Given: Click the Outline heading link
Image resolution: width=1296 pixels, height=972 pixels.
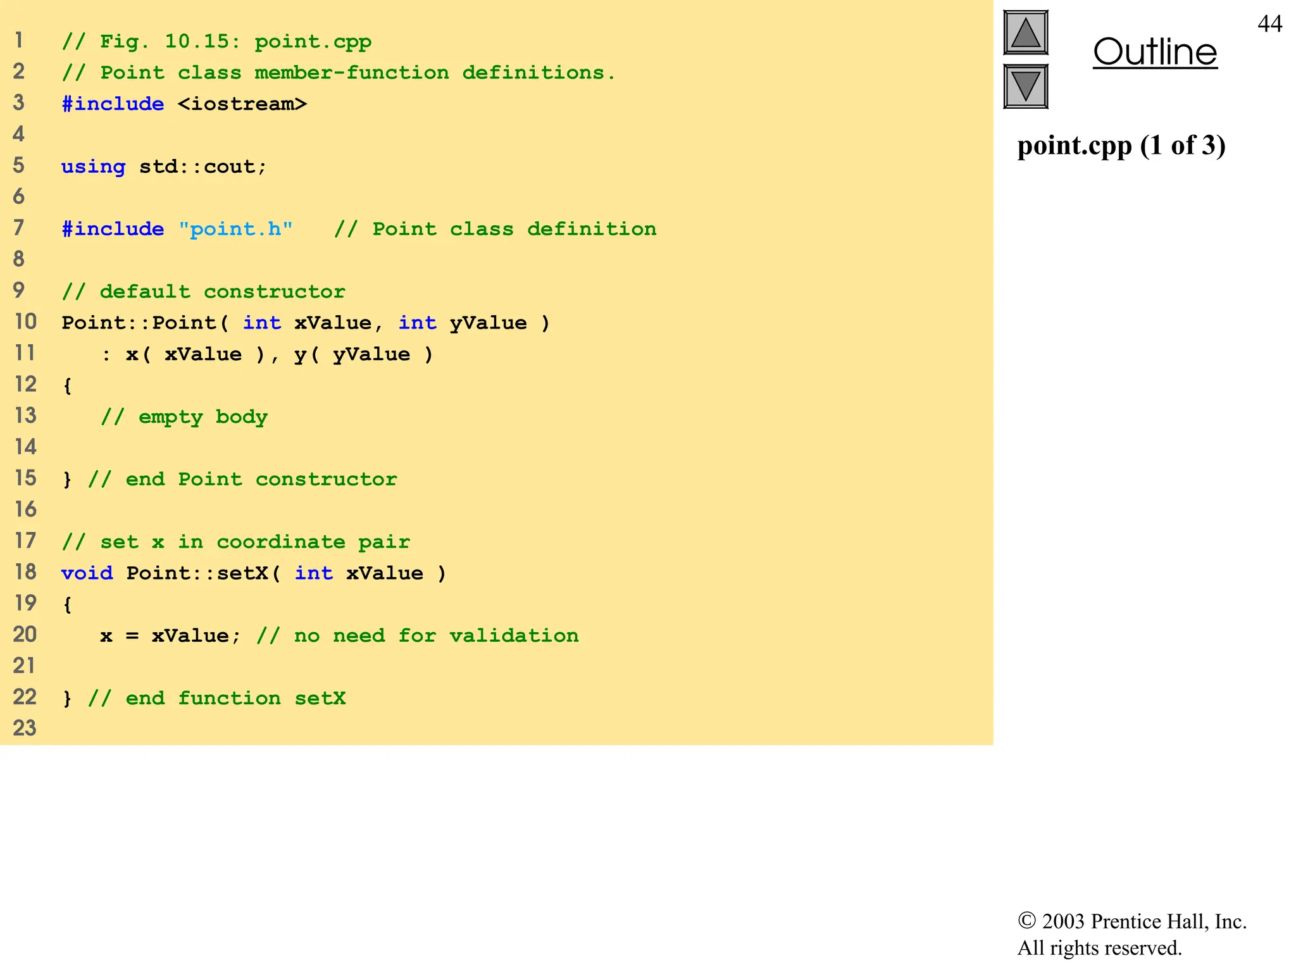Looking at the screenshot, I should [1154, 52].
